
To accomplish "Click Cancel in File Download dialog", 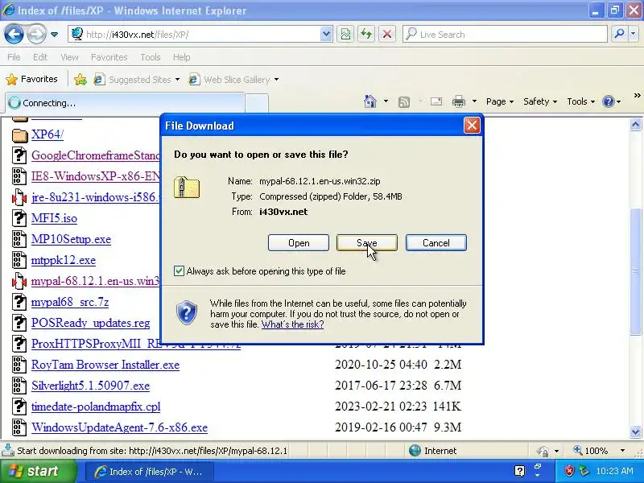I will pos(436,243).
